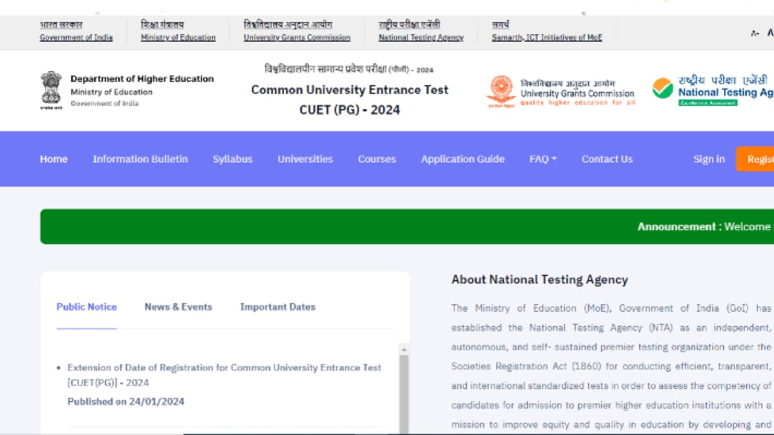Go to the Home page
The image size is (774, 435).
tap(54, 159)
